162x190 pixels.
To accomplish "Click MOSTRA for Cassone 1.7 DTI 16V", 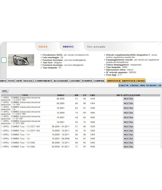I will coord(128,122).
